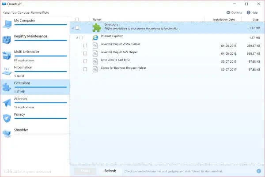Viewport: 265px width, 177px height.
Task: Click the Java Plug-In 2 SSV Helper file icon
Action: point(95,45)
